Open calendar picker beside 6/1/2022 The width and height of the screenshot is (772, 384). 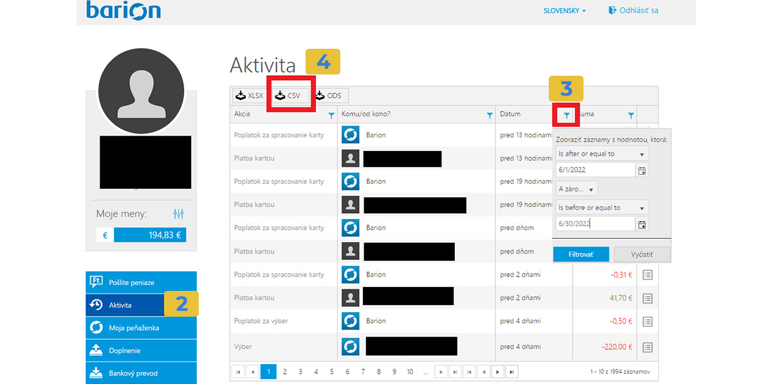click(641, 170)
